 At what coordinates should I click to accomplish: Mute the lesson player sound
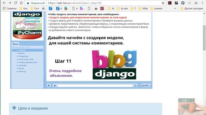[x=49, y=86]
